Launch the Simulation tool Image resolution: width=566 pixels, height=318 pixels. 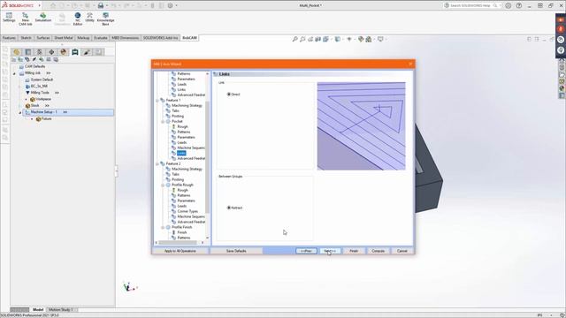tap(43, 18)
